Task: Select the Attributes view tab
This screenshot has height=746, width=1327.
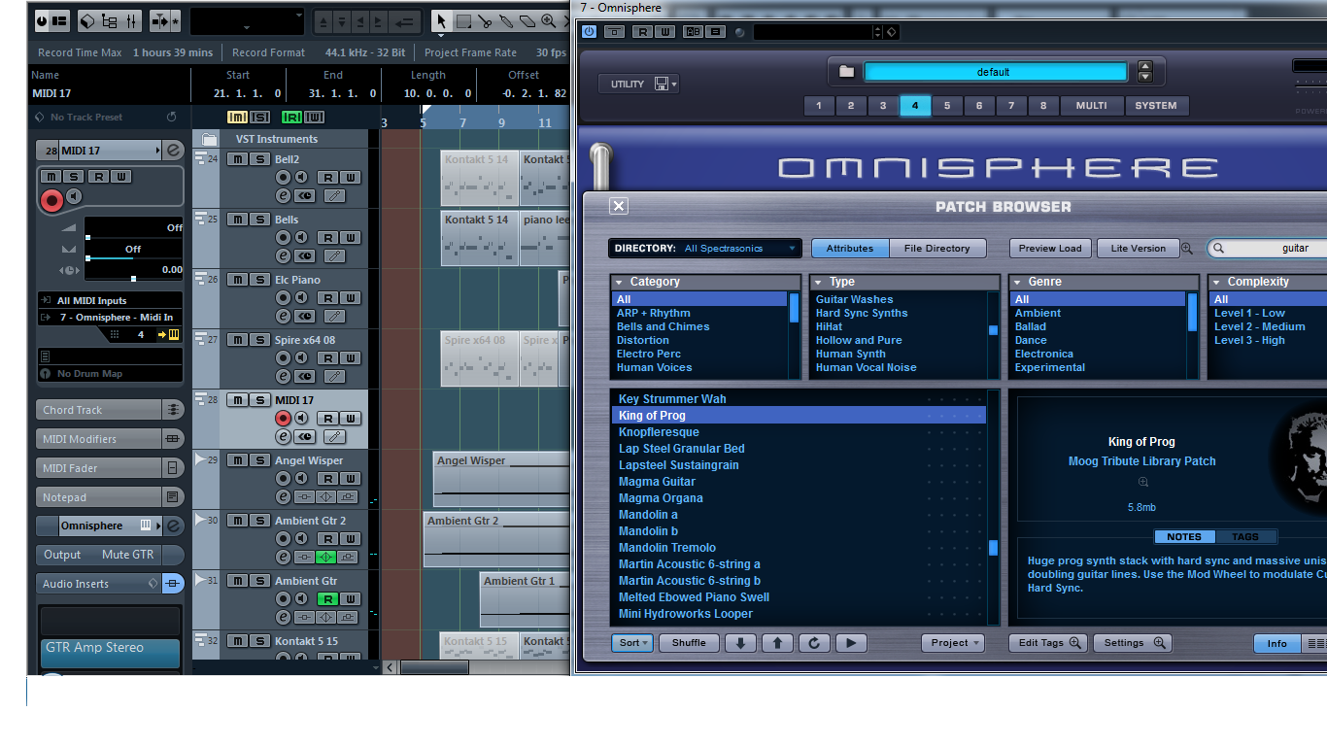Action: pos(850,249)
